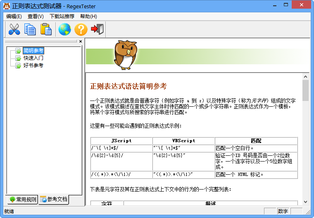Select the 快速入门 tree item
This screenshot has height=218, width=314.
click(x=33, y=58)
